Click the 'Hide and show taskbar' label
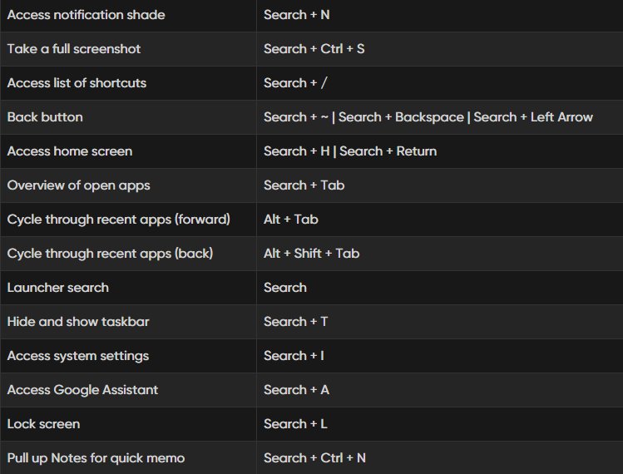The height and width of the screenshot is (474, 623). tap(78, 322)
